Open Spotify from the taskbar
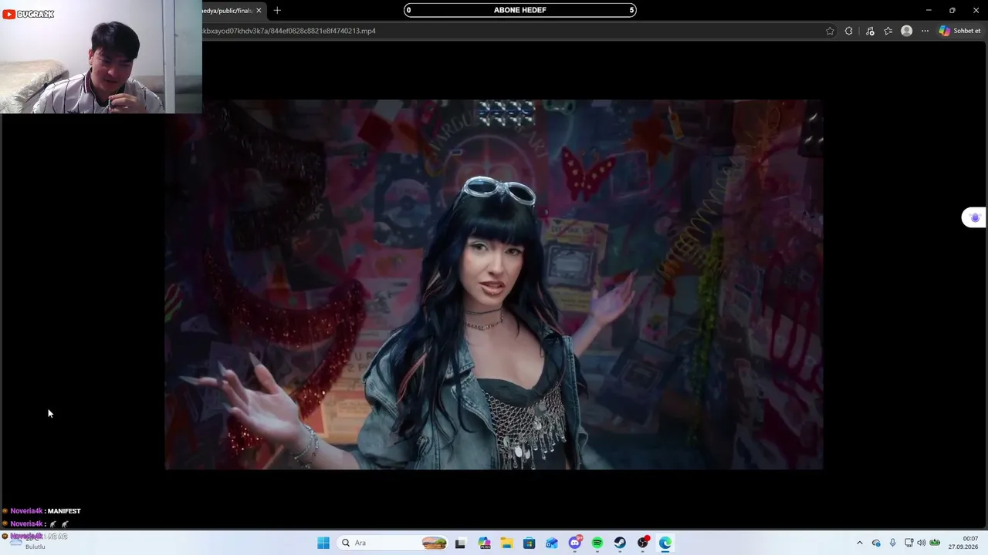Image resolution: width=988 pixels, height=555 pixels. 597,543
